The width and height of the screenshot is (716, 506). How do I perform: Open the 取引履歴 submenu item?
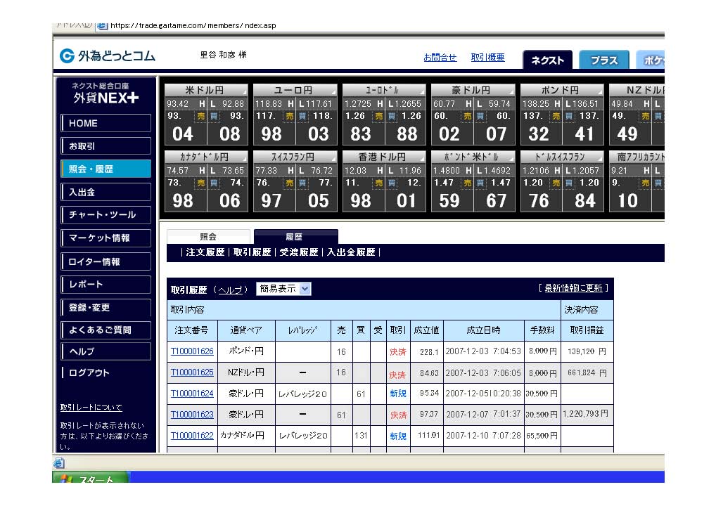pyautogui.click(x=252, y=252)
